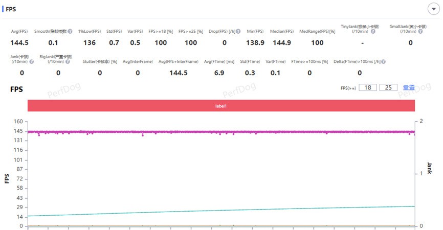Open help icon beside Delta(FTime)>100ms [/h]

click(383, 61)
